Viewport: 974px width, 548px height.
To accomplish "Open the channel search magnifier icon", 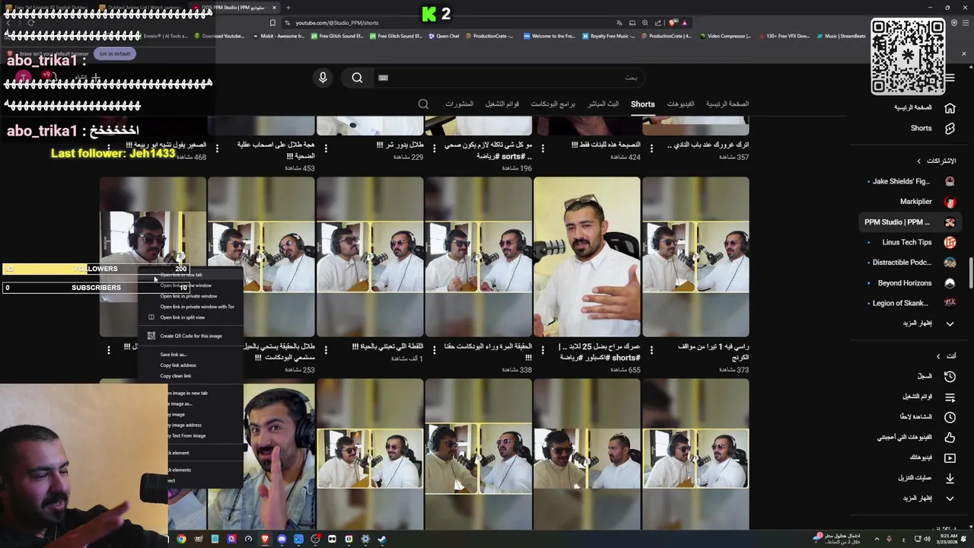I will coord(424,104).
